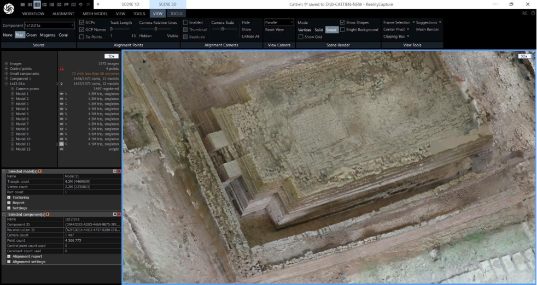
Task: Click the 1Ds view label badge
Action: (x=112, y=56)
